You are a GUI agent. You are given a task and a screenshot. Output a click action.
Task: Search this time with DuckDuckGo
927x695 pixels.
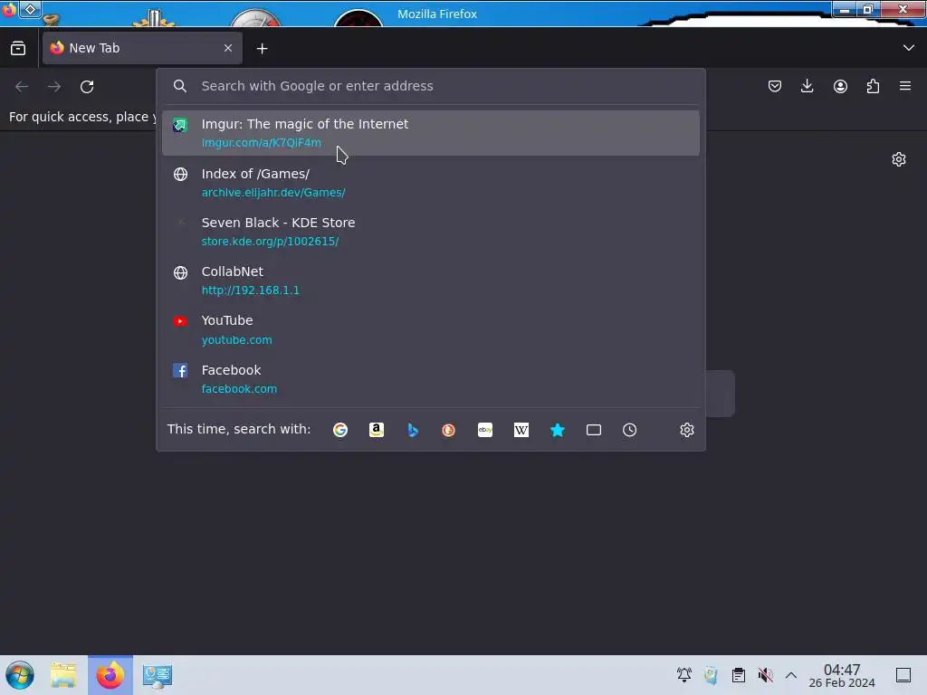point(449,430)
